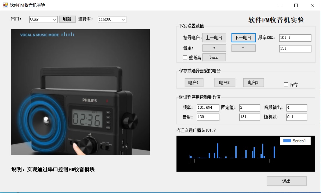Click the app icon in title bar
Screen dimensions: 321x193
tap(5, 5)
